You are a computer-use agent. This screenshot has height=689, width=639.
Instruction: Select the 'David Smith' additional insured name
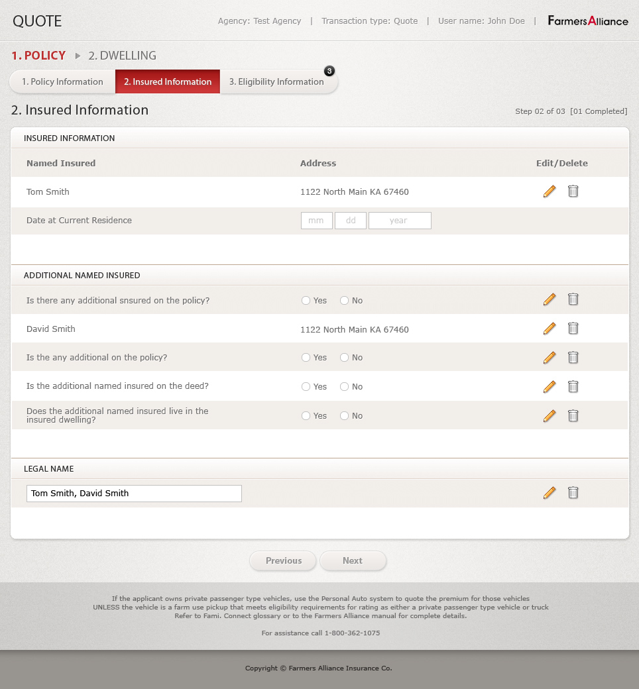[x=51, y=329]
